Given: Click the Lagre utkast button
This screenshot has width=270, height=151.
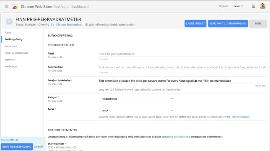Looking at the screenshot, I should (x=195, y=23).
